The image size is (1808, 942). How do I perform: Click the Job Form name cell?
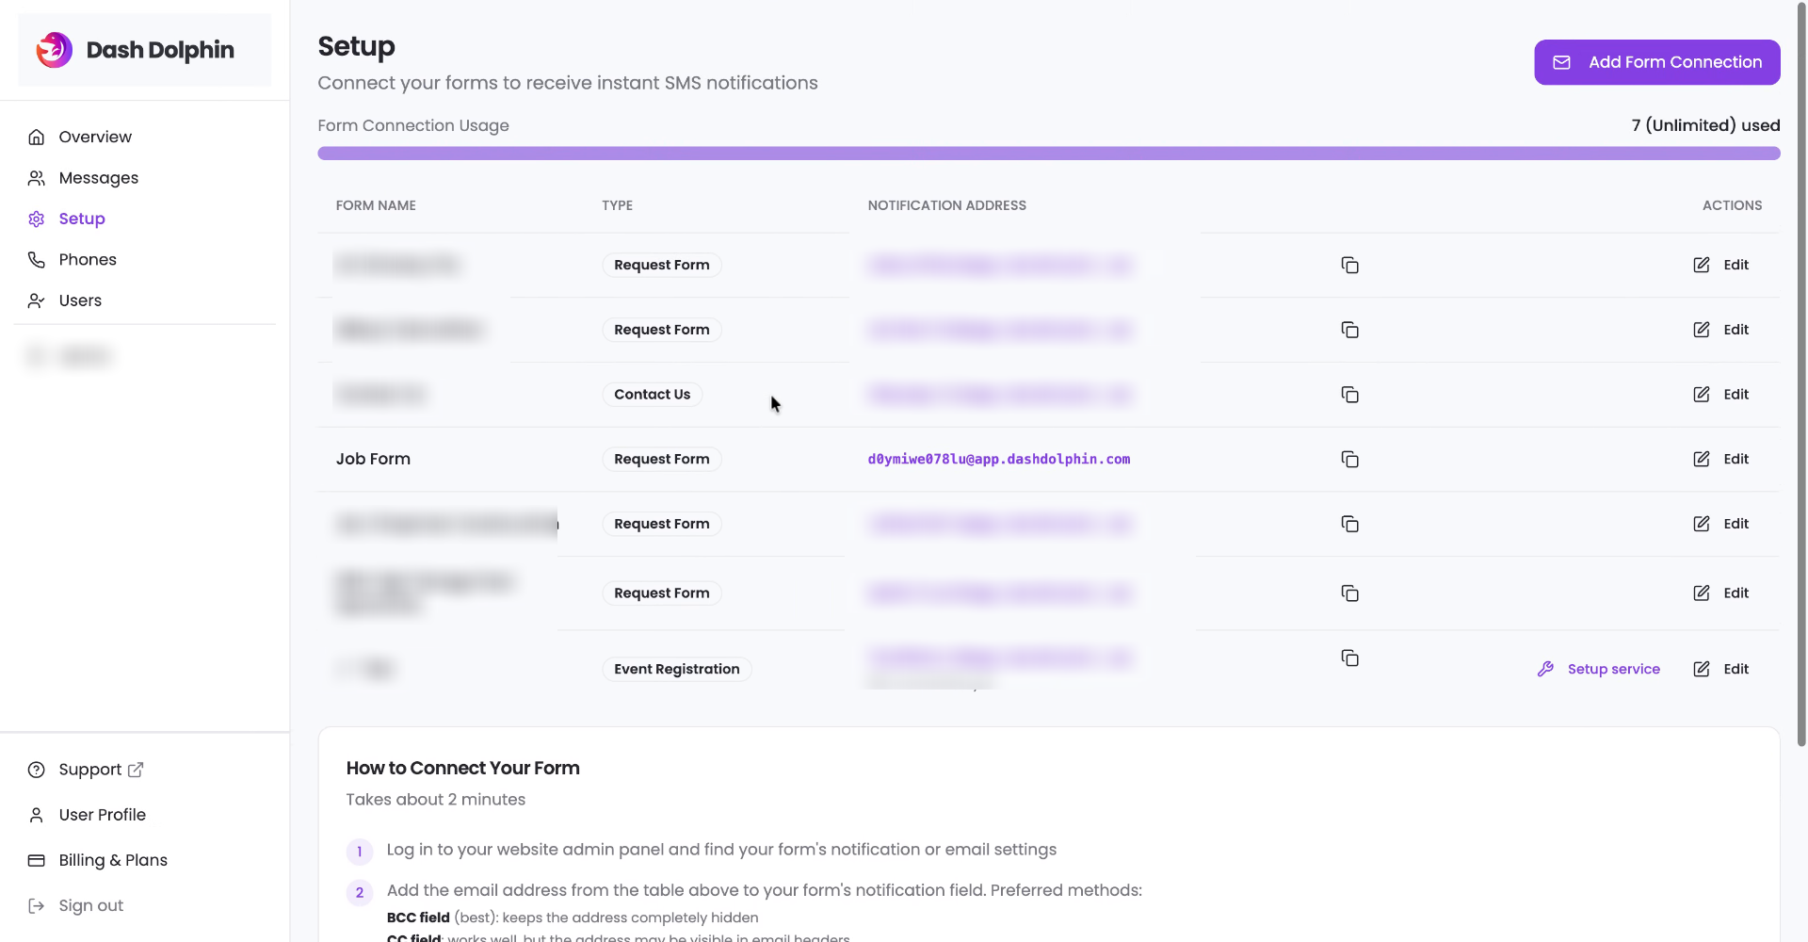pos(373,459)
